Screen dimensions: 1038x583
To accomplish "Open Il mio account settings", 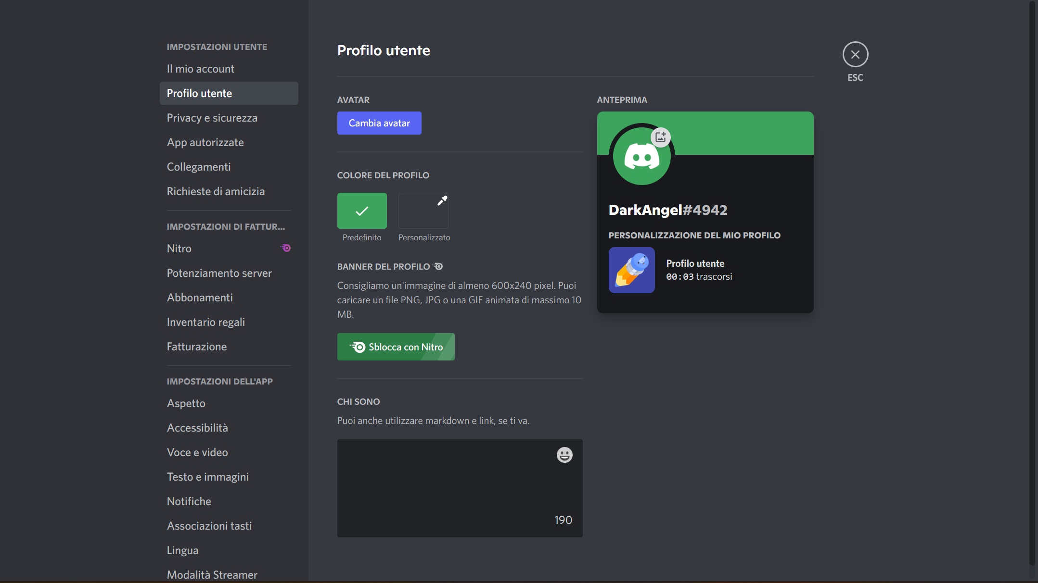I will pos(201,68).
